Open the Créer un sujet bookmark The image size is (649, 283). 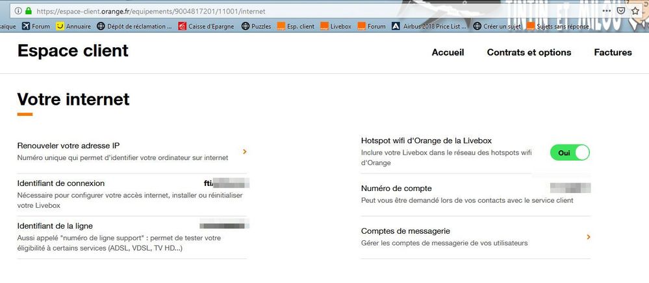(x=497, y=27)
